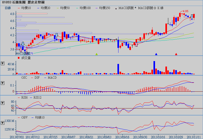Open the OBV panel indicator dropdown
The height and width of the screenshot is (139, 203).
coord(3,123)
